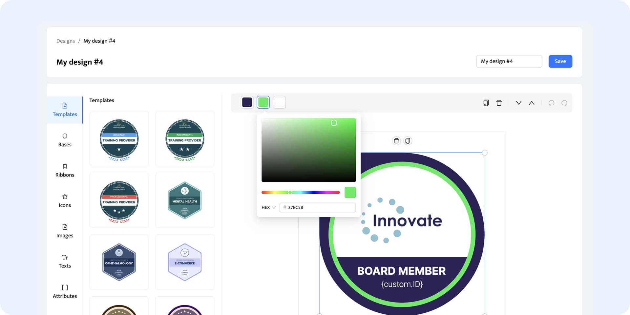Click the undo icon in toolbar
Viewport: 630px width, 315px height.
pos(552,103)
